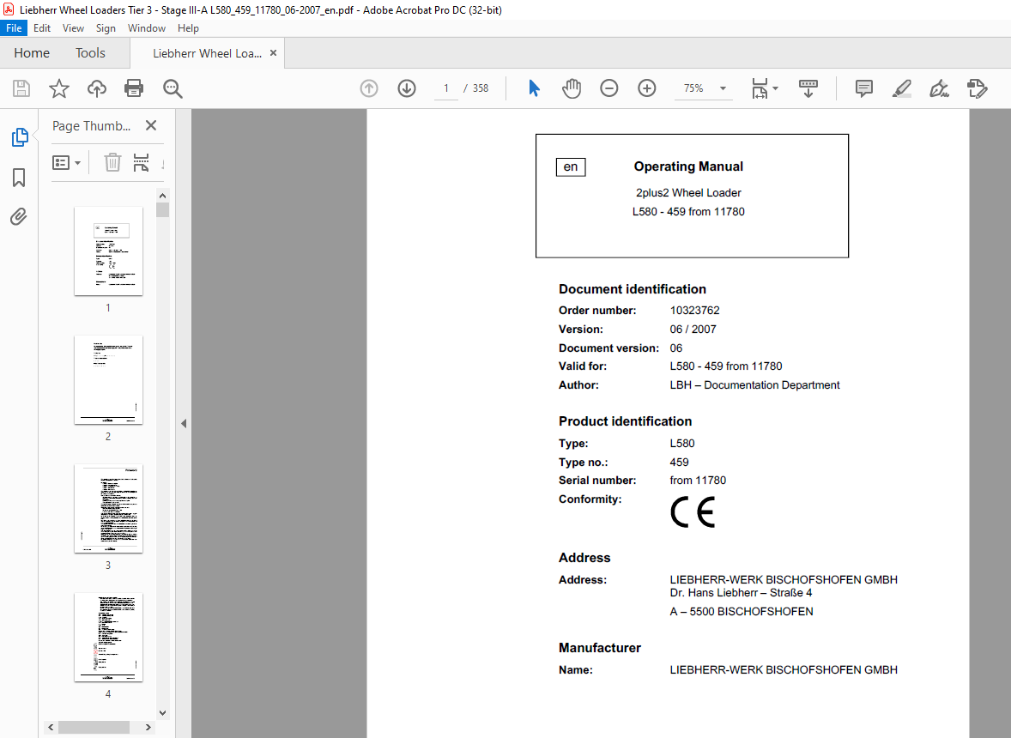Click the Fit page scrolling icon
The width and height of the screenshot is (1011, 738).
click(x=760, y=88)
